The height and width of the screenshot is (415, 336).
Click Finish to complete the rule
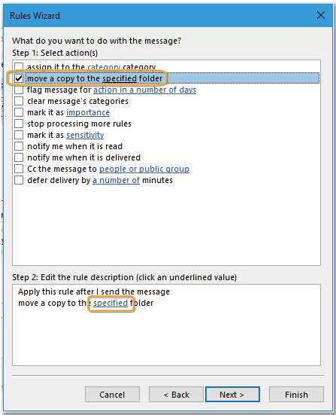[x=296, y=395]
